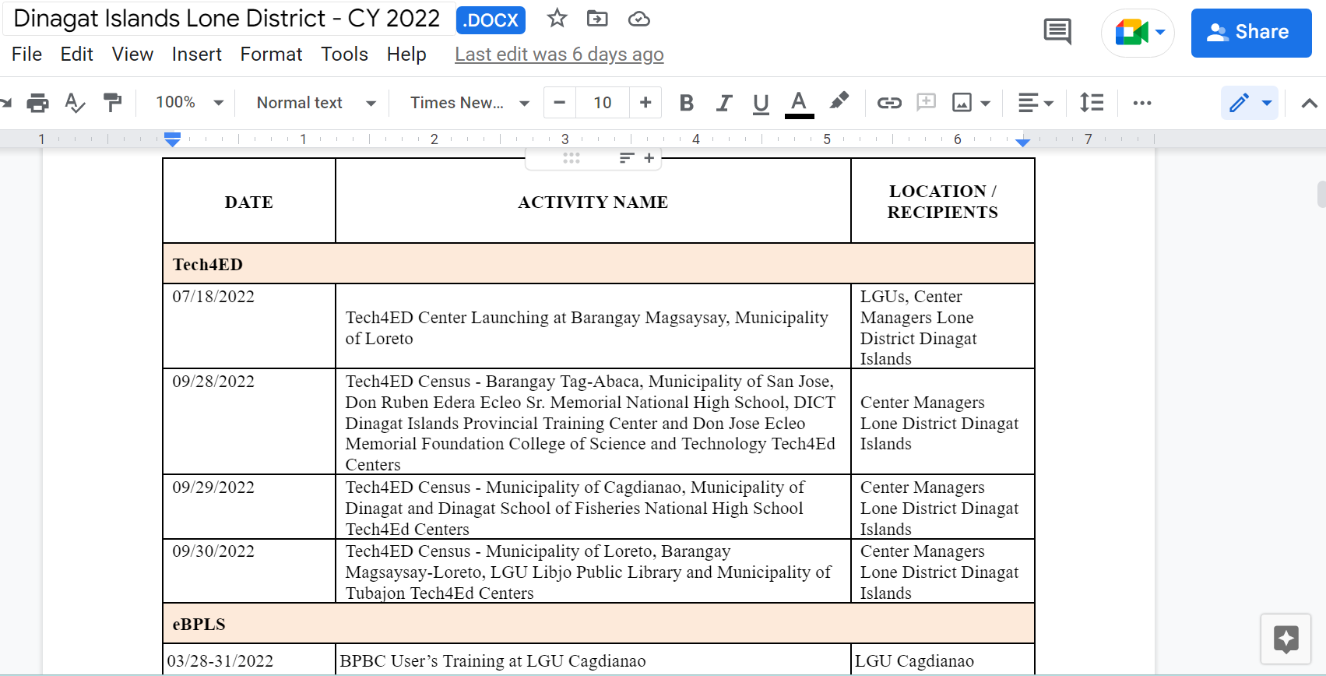This screenshot has height=676, width=1326.
Task: Click Tech4ED Center Launching activity text
Action: tap(587, 328)
